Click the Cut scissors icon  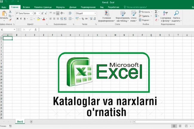click(10, 12)
